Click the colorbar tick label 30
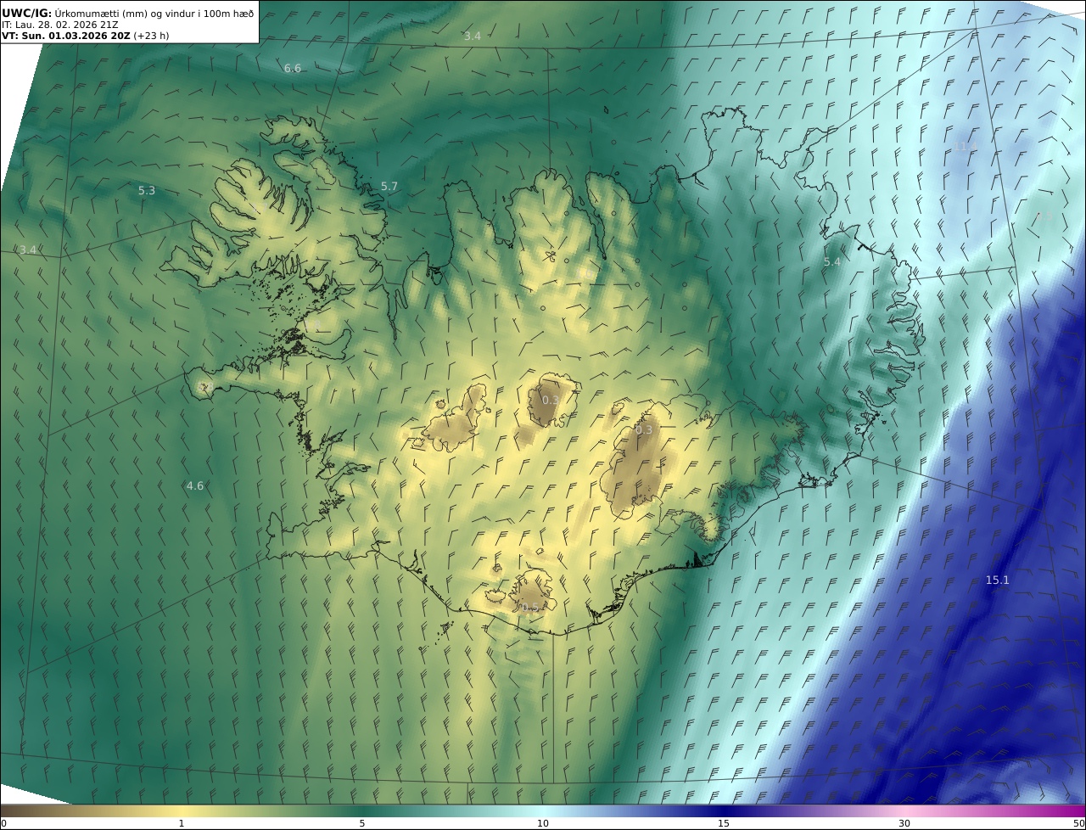This screenshot has width=1086, height=830. [904, 823]
